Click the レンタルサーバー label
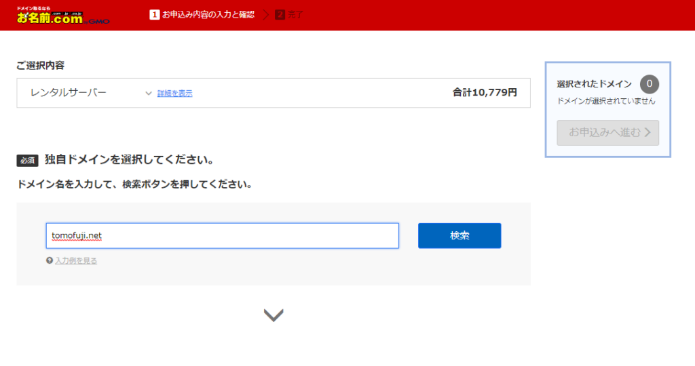695x366 pixels. pyautogui.click(x=69, y=92)
